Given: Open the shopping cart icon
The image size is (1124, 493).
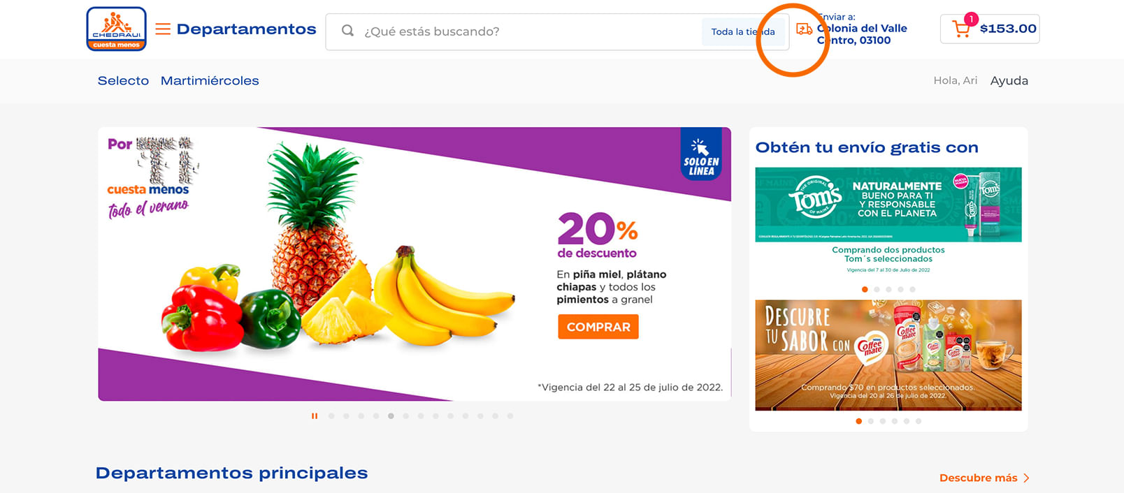Looking at the screenshot, I should (x=961, y=29).
